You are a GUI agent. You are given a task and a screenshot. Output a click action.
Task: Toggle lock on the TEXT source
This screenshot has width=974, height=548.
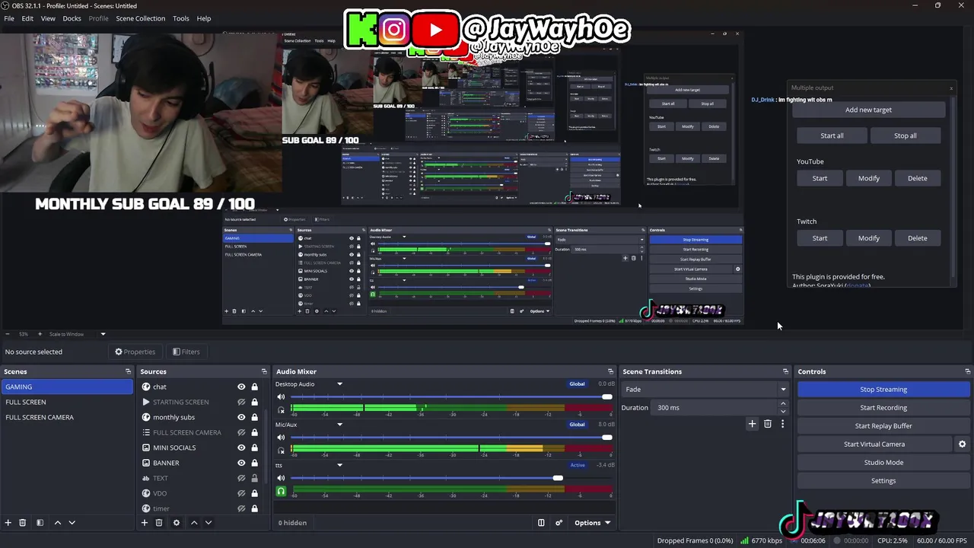[254, 478]
